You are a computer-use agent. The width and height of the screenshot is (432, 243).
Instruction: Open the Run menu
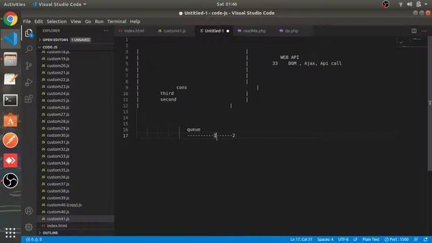pyautogui.click(x=99, y=22)
